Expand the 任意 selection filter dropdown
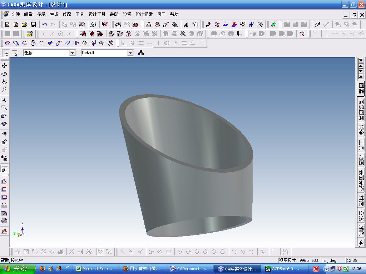Image resolution: width=366 pixels, height=274 pixels. click(72, 53)
